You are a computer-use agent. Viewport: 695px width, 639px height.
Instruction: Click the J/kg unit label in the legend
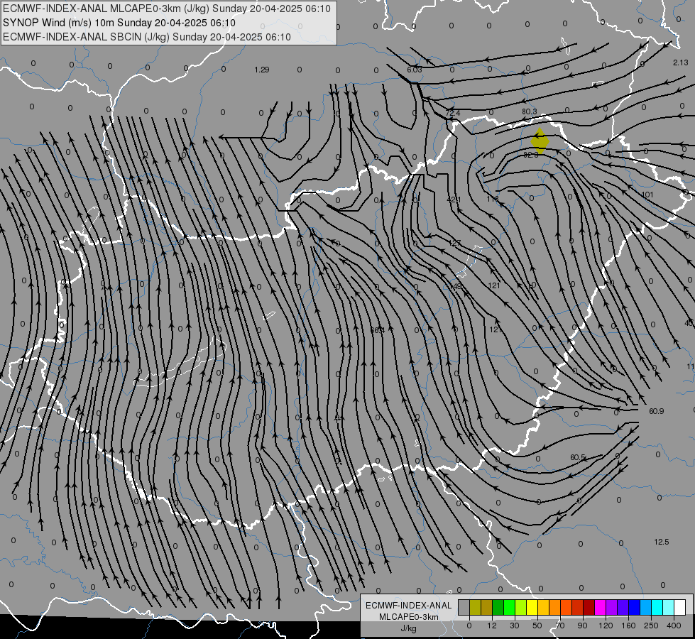coord(408,628)
